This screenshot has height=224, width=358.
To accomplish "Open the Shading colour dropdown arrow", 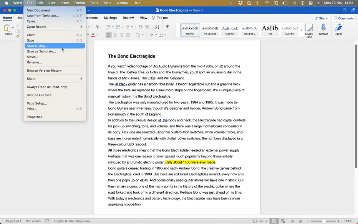I will point(155,35).
